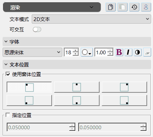Screen dimensions: 153x137
Task: Click the user profile icon
Action: pos(146,7)
